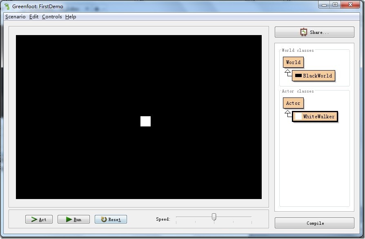The image size is (365, 239).
Task: Click inheritance arrow under Actor class
Action: coord(288,114)
